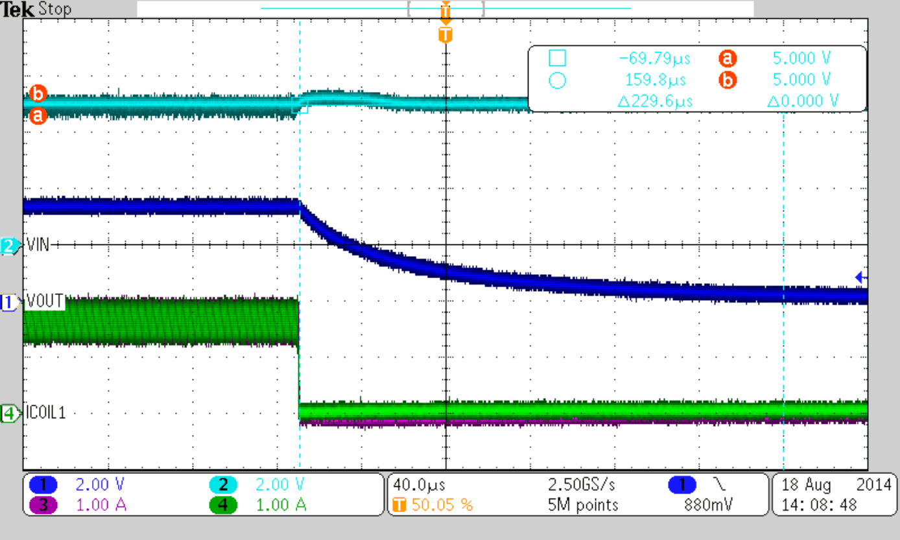Click the Tek logo
Viewport: 900px width, 540px height.
point(18,9)
